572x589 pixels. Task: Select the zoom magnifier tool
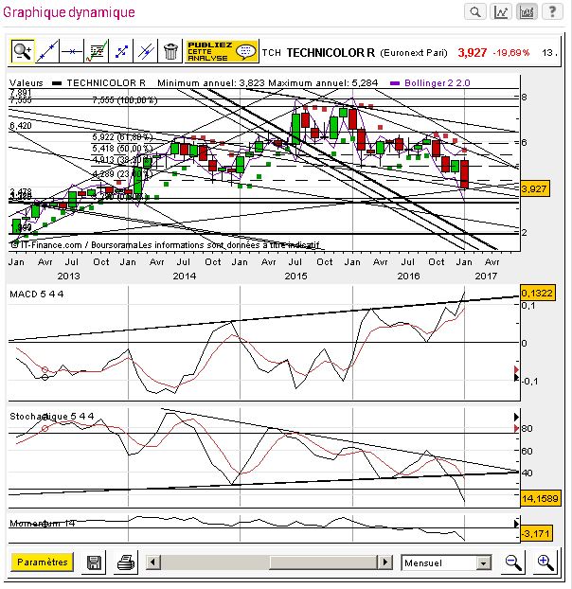tap(23, 51)
